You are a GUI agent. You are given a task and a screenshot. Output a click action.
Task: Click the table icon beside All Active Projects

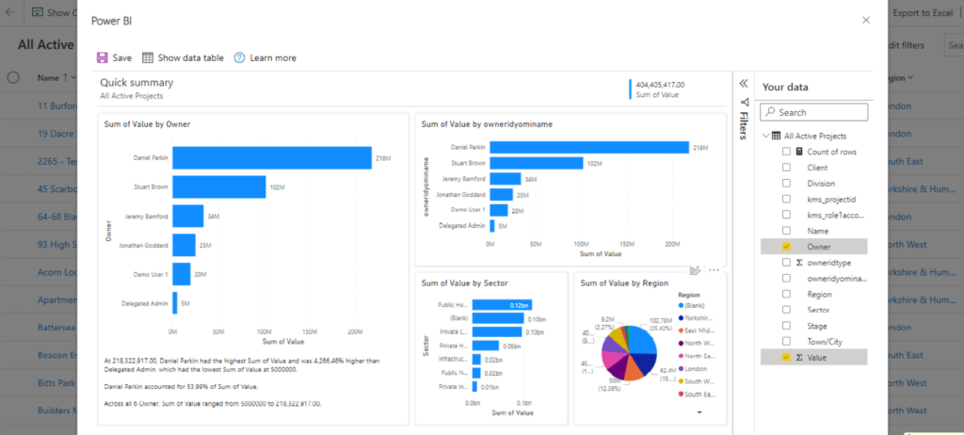coord(777,136)
